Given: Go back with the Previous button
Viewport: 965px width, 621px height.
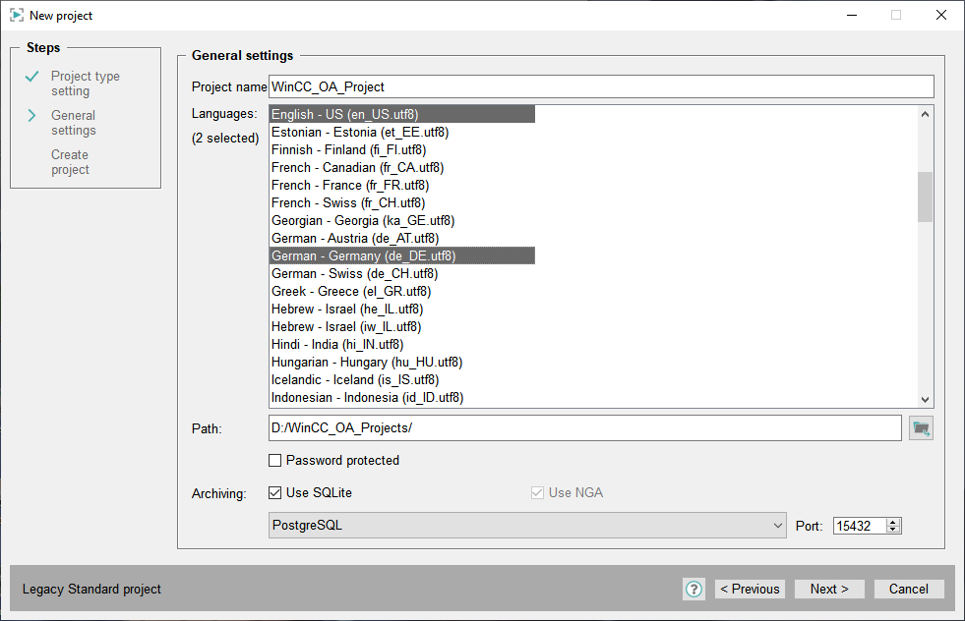Looking at the screenshot, I should [750, 590].
